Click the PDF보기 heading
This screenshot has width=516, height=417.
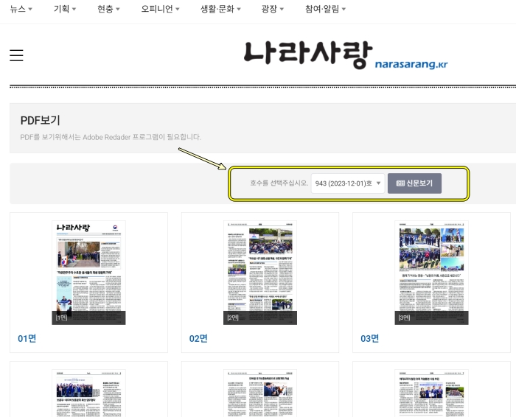click(x=40, y=120)
